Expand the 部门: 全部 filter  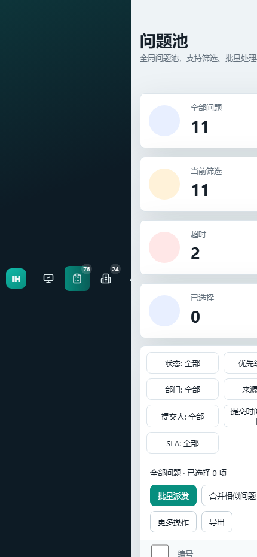183,389
